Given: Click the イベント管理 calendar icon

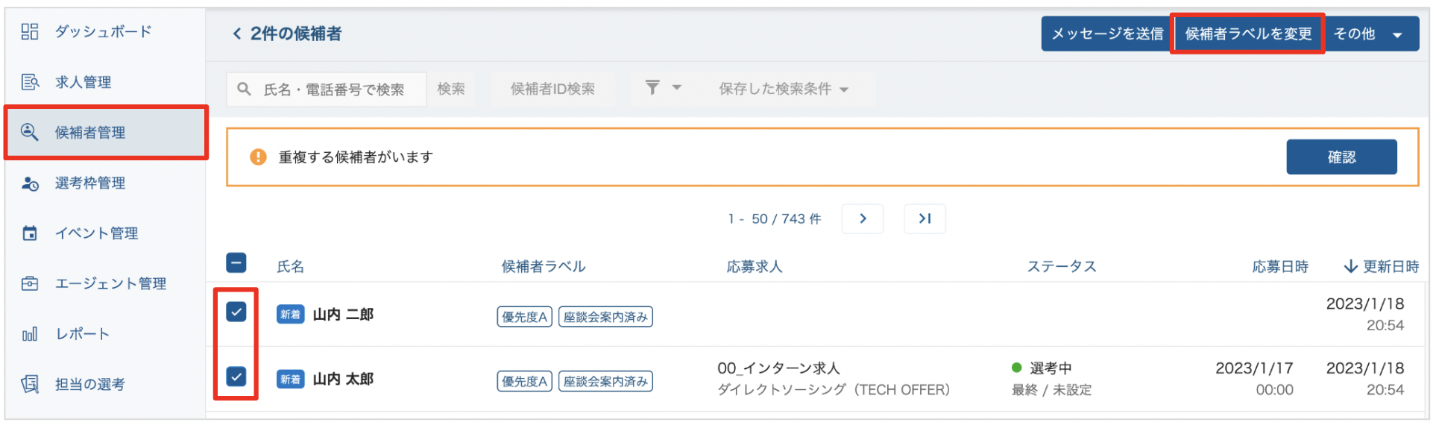Looking at the screenshot, I should tap(30, 233).
